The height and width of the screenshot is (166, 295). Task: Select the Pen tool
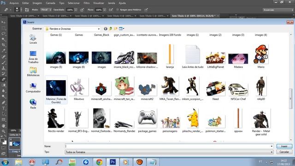3,102
